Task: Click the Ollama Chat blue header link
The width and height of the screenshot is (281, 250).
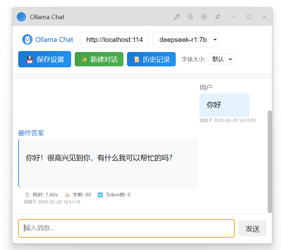Action: tap(54, 40)
